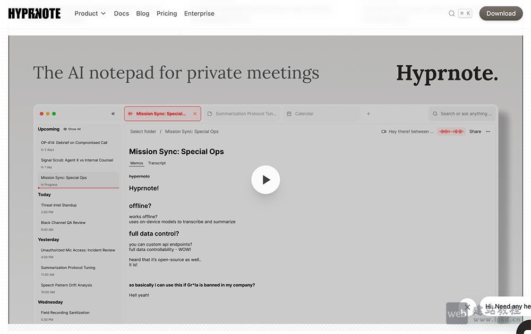
Task: Open a new tab with the + icon
Action: pos(369,113)
